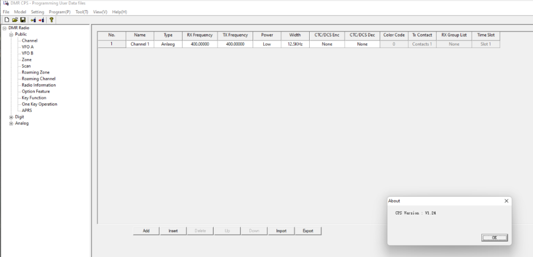Screen dimensions: 533x257
Task: Click the Add channel button
Action: click(146, 231)
